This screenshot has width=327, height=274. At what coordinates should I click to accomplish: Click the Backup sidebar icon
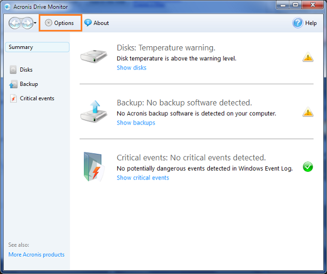[x=13, y=84]
